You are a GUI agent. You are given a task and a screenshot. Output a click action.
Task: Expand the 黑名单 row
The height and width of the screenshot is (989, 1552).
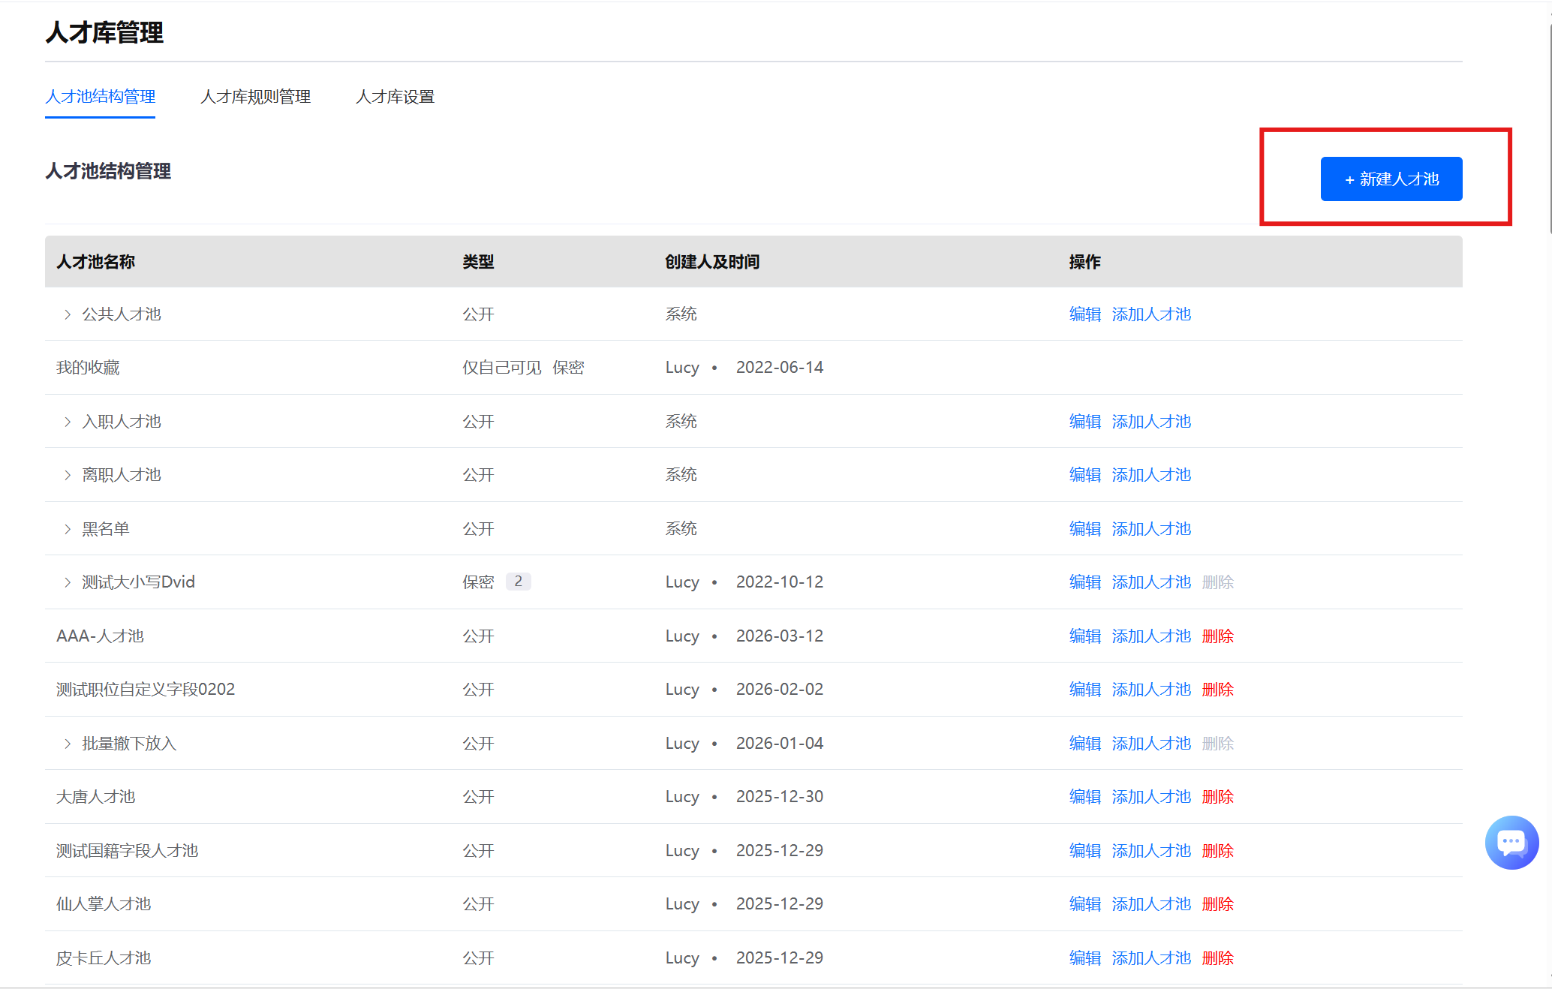(x=68, y=529)
